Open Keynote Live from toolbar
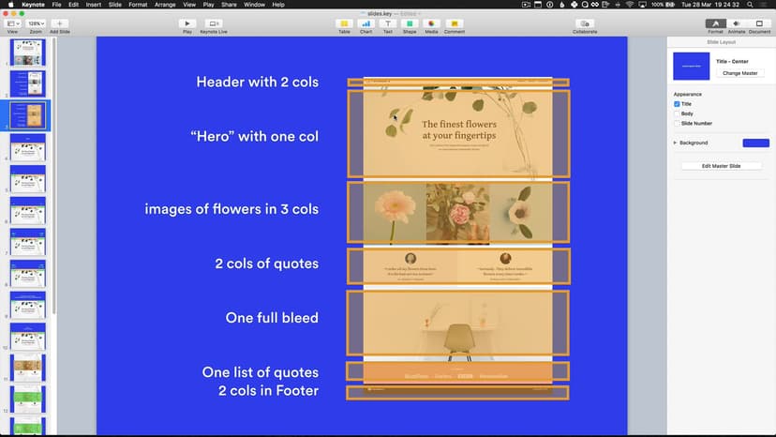The height and width of the screenshot is (437, 776). 214,23
